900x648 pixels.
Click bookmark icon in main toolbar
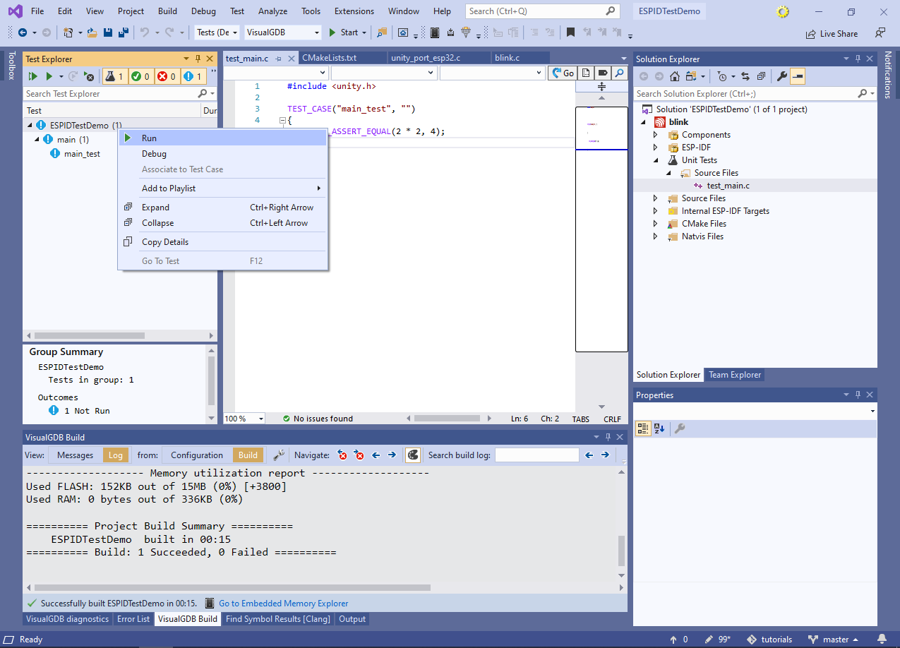pos(570,32)
